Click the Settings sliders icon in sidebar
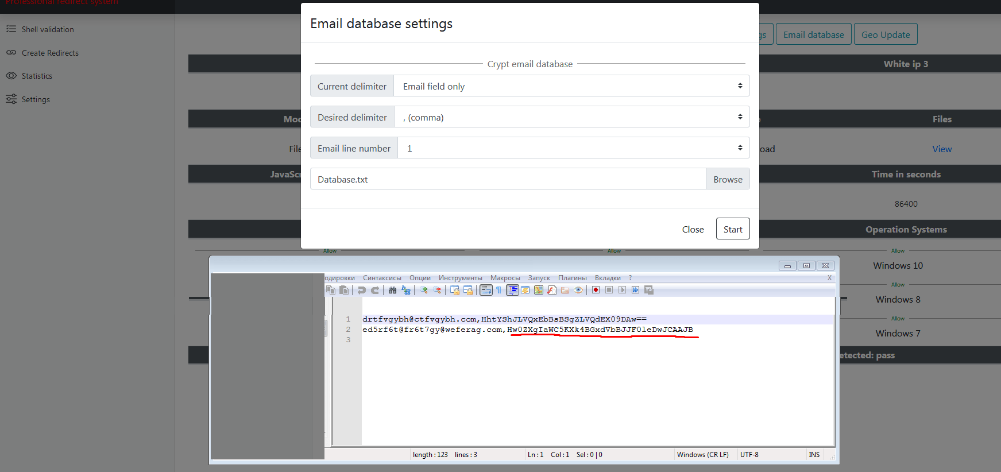The image size is (1001, 472). [11, 99]
